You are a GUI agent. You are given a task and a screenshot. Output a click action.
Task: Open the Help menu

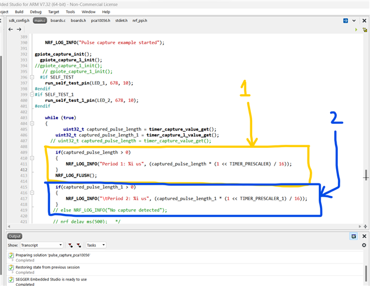(x=106, y=12)
